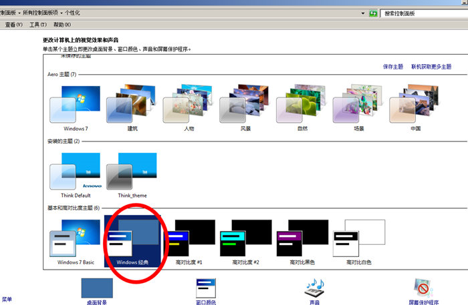
Task: Open 桌面背景 desktop background settings
Action: (x=97, y=291)
